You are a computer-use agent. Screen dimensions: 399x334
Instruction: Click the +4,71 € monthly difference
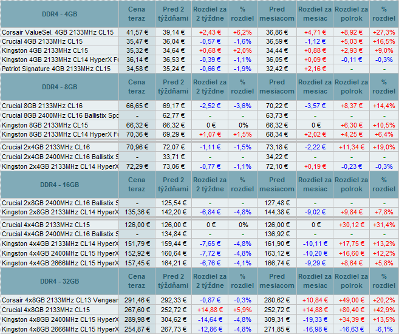[315, 32]
